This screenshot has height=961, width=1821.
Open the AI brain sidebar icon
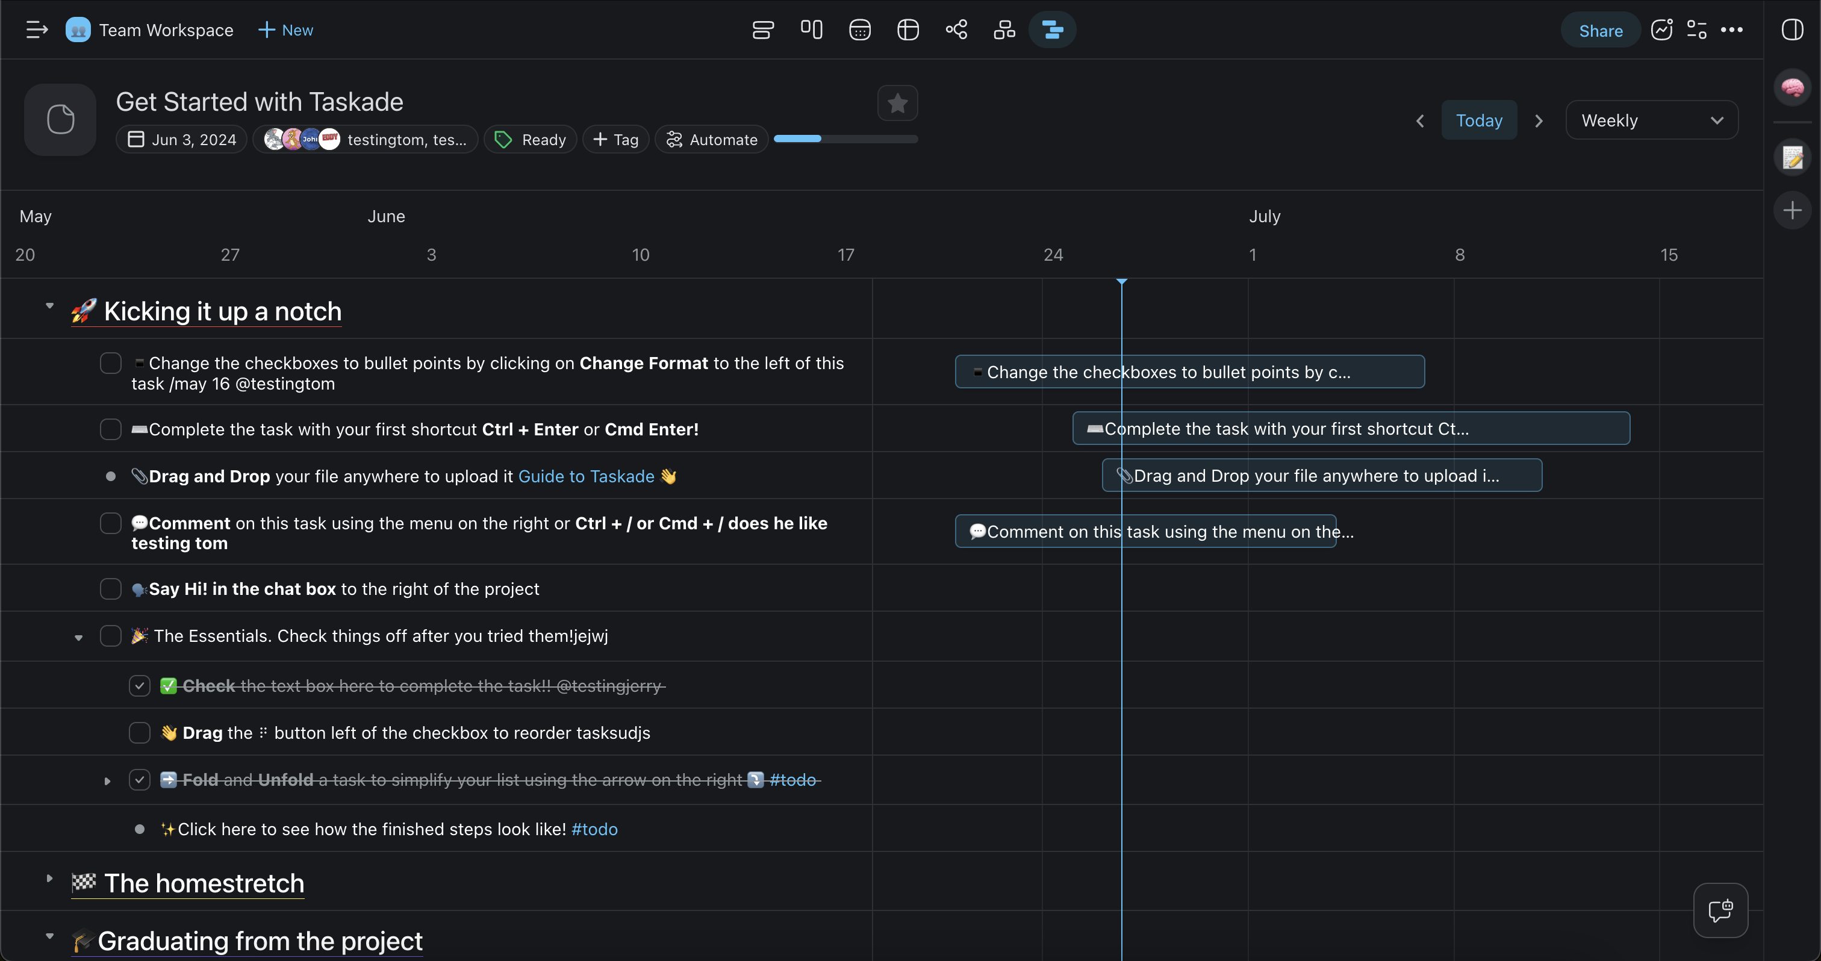pyautogui.click(x=1792, y=88)
